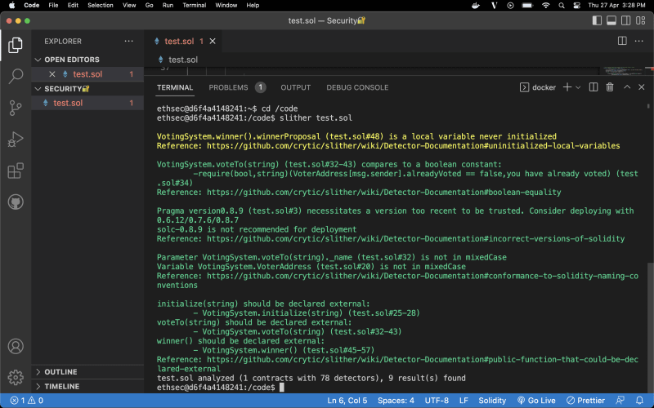Customize layout button in title bar
Viewport: 654px width, 408px height.
[641, 20]
